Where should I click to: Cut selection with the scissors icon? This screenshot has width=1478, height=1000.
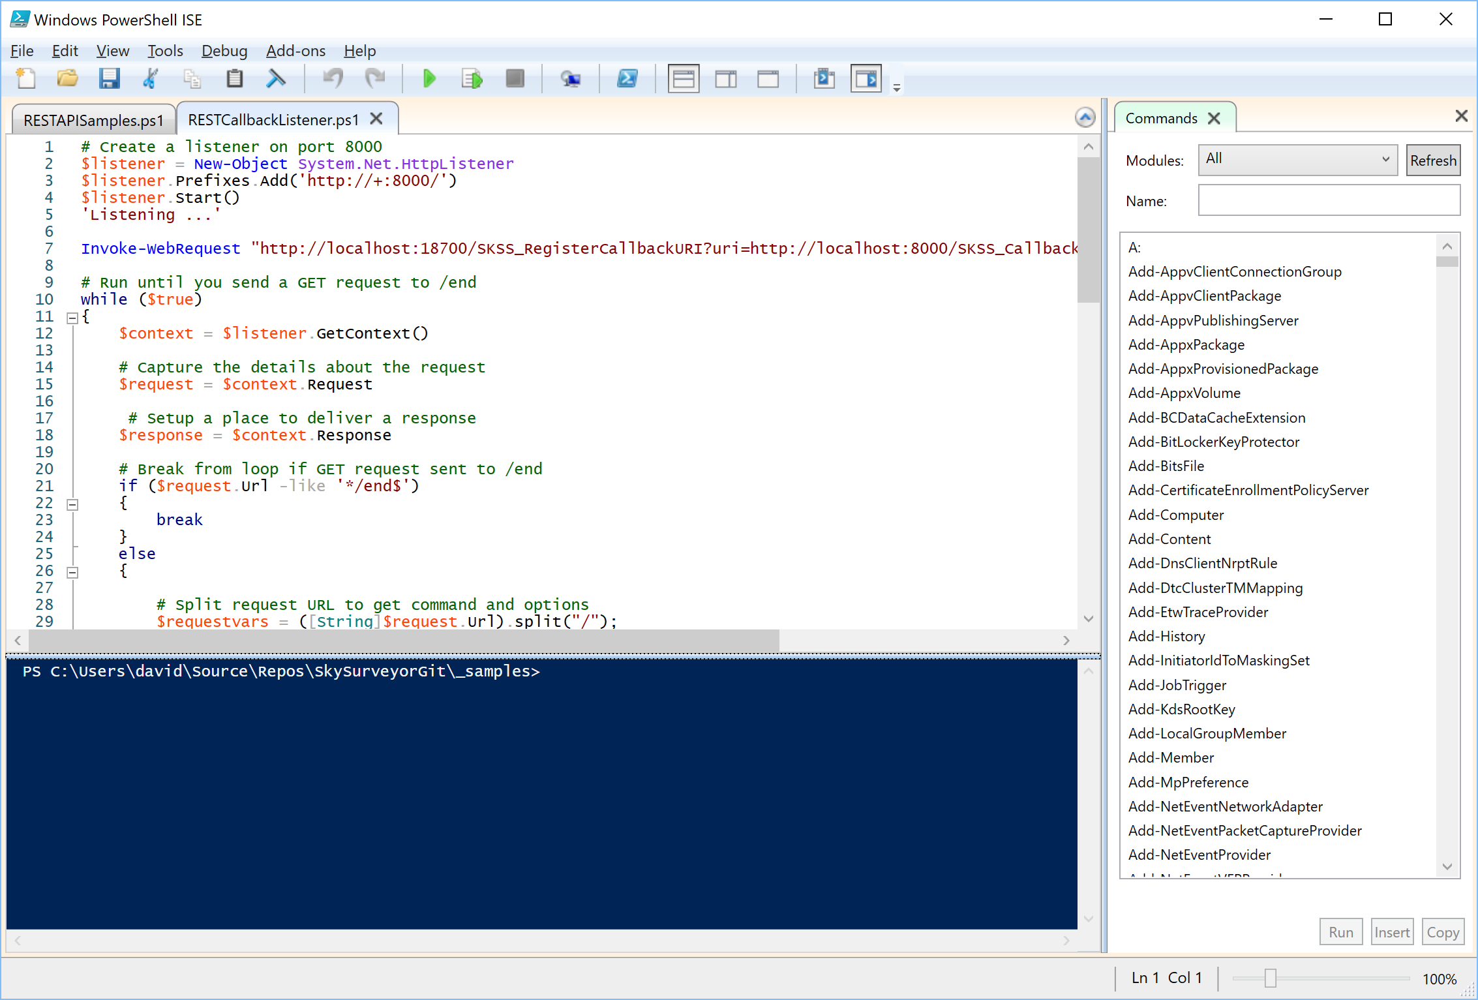[x=151, y=79]
